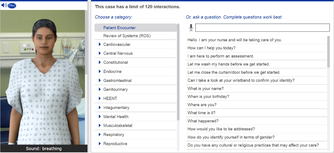Choose 'Let me wash my hands' statement
334x153 pixels.
pyautogui.click(x=228, y=64)
